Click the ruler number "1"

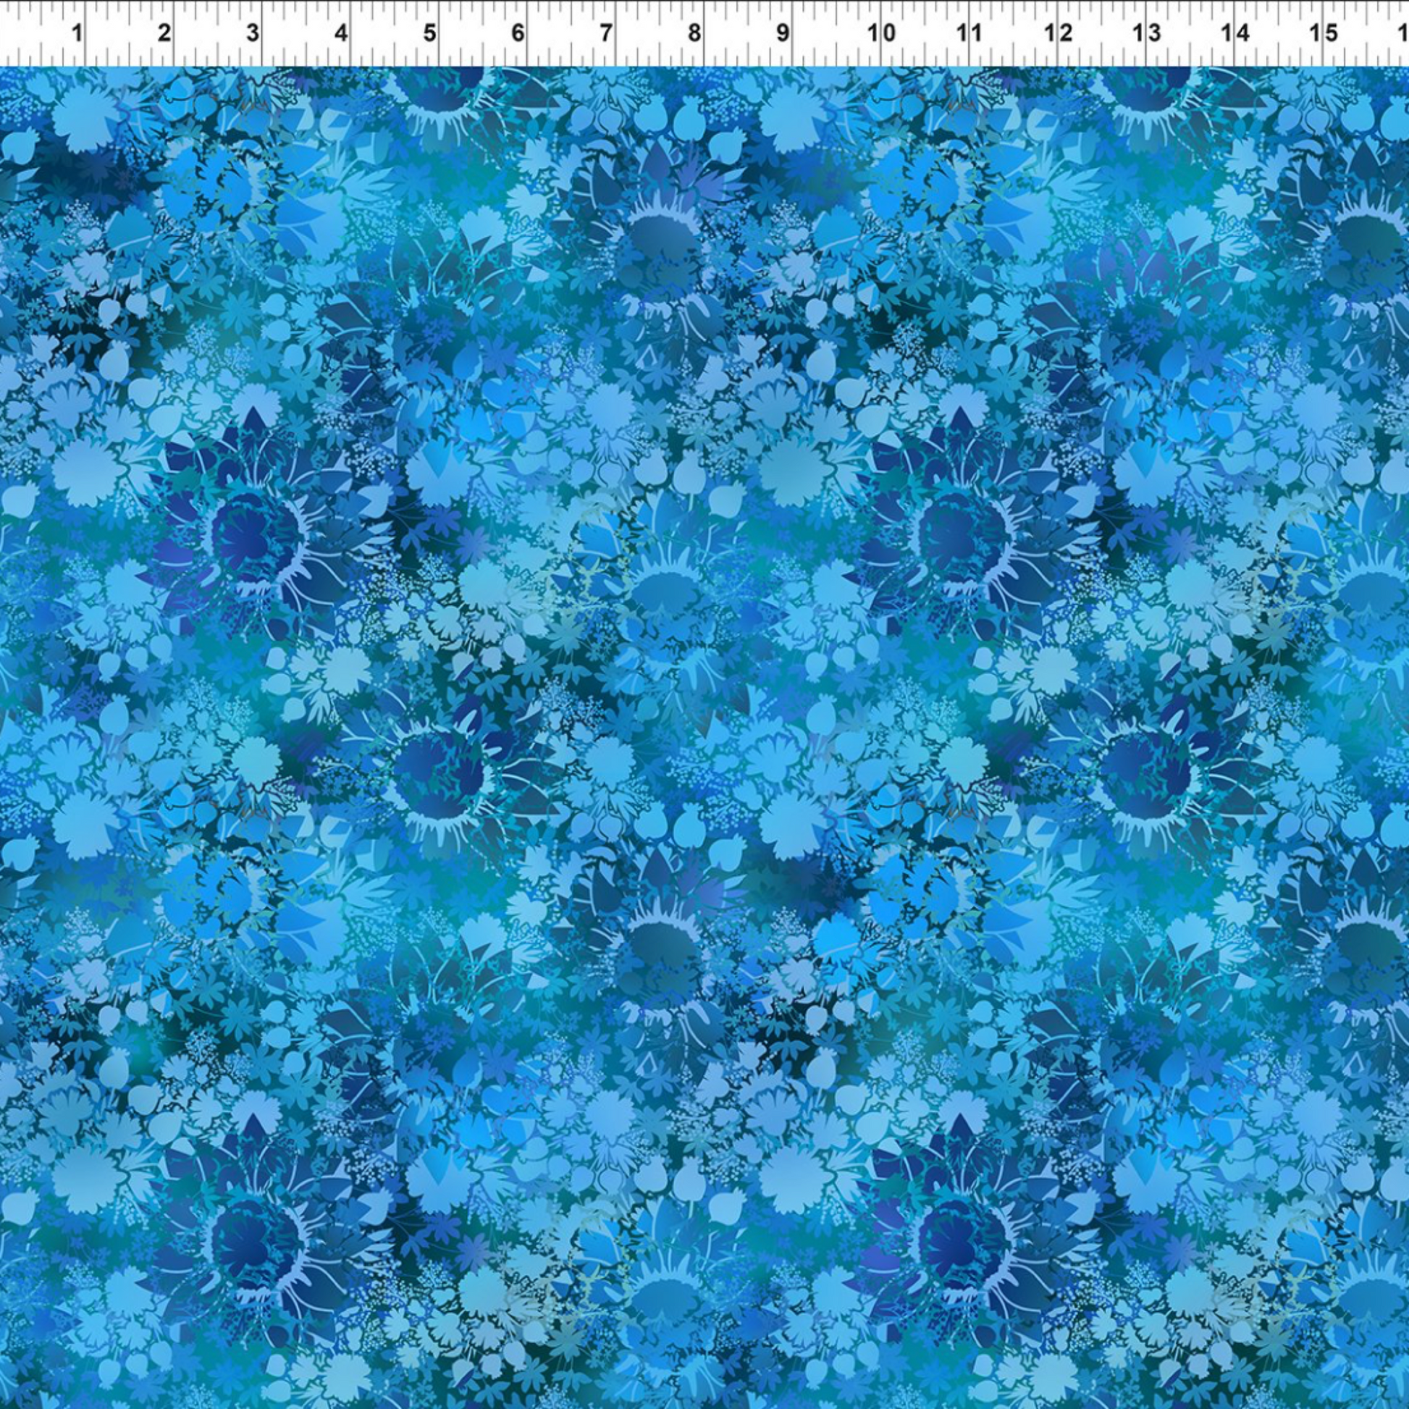tap(77, 33)
